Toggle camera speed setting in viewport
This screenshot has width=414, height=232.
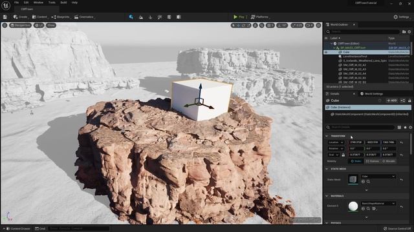pyautogui.click(x=309, y=25)
